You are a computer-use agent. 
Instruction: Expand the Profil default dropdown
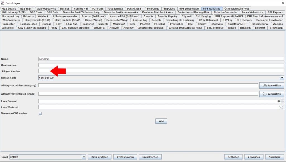pos(84,157)
